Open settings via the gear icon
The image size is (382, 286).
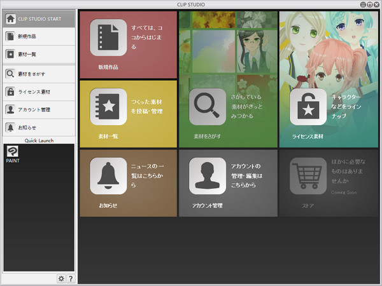(x=61, y=278)
